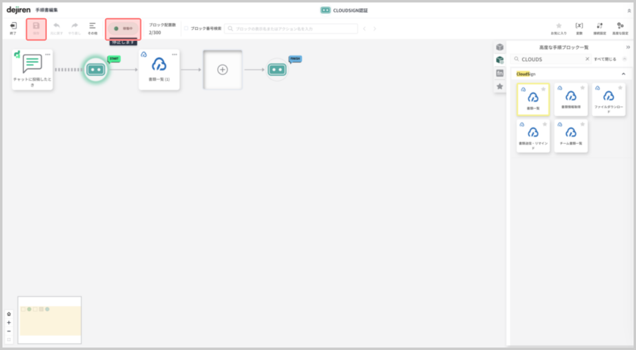Collapse the block list panel with »

click(628, 47)
